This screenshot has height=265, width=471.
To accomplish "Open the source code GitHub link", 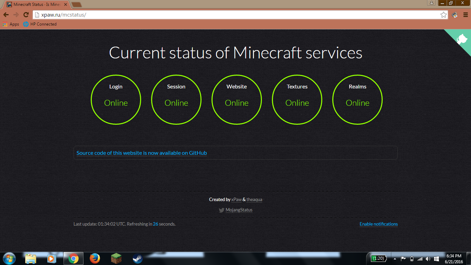I will coord(141,153).
